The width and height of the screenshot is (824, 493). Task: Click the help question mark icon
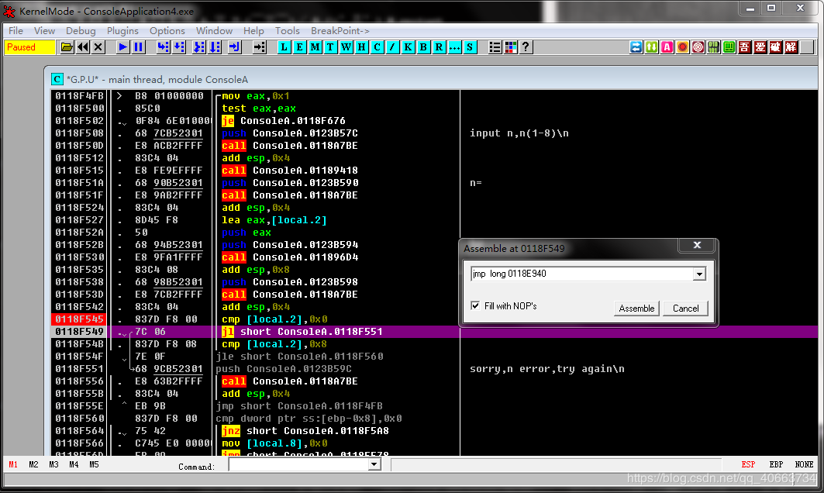pyautogui.click(x=526, y=47)
